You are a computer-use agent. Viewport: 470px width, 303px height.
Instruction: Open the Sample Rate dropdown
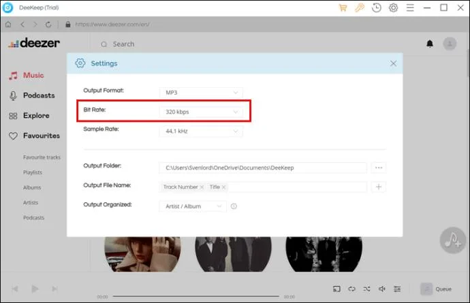point(201,131)
